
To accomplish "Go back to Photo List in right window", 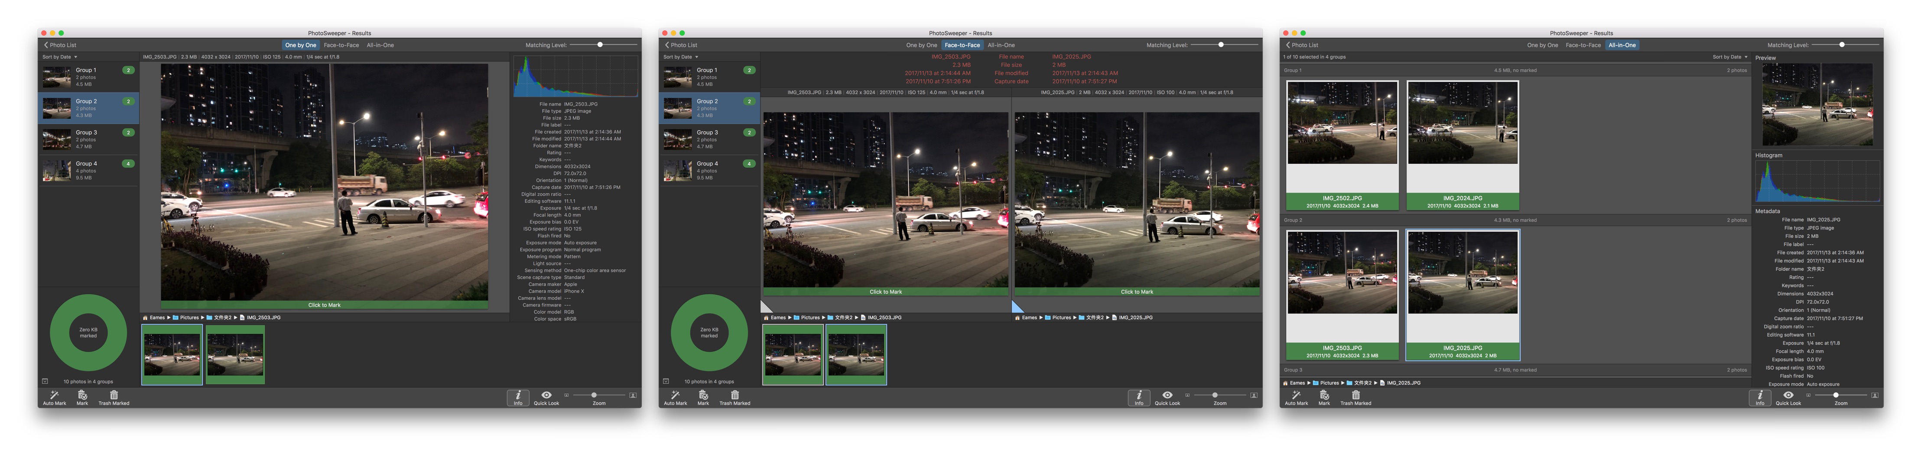I will tap(1302, 45).
